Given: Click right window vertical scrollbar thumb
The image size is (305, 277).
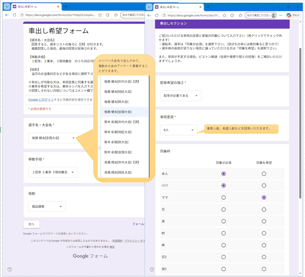Looking at the screenshot, I should pyautogui.click(x=300, y=123).
